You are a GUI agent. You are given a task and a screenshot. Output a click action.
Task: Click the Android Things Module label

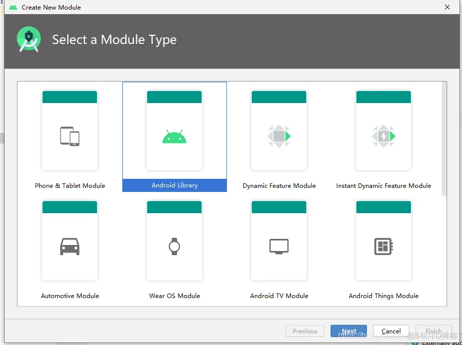point(384,296)
